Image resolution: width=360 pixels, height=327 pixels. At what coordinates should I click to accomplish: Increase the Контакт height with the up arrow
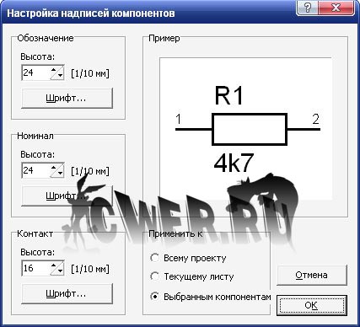(x=54, y=265)
